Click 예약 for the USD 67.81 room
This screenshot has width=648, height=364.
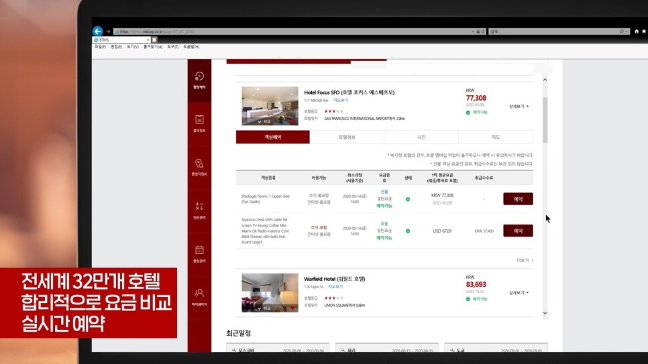[518, 231]
